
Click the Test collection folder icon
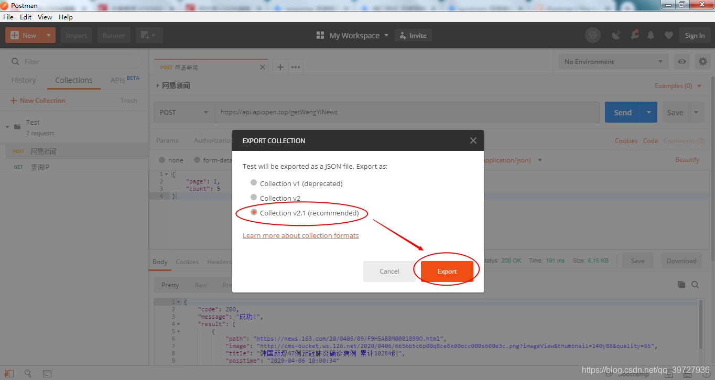[17, 127]
